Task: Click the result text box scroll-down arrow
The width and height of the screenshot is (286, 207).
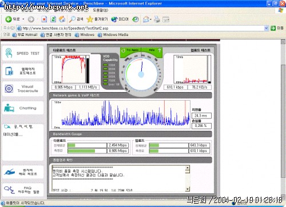Action: 188,189
